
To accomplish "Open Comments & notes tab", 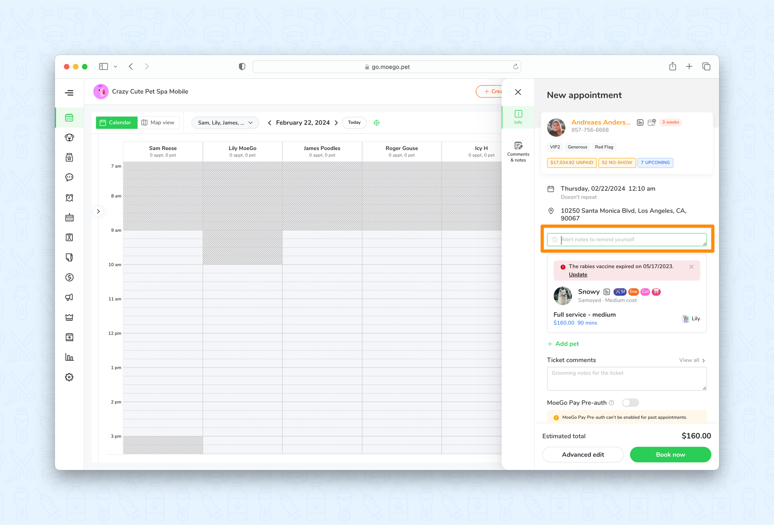I will 518,151.
